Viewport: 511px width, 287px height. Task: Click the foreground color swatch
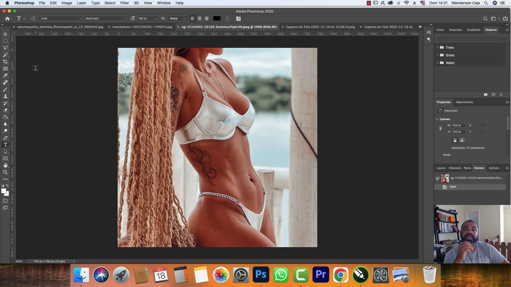pos(4,191)
